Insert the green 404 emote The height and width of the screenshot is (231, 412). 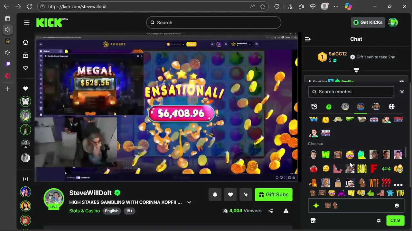pyautogui.click(x=386, y=168)
